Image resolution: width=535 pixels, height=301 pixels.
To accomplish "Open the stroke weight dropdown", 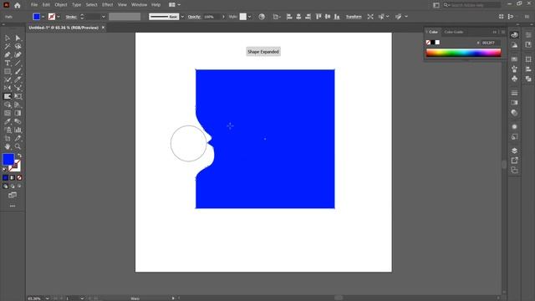I will [x=104, y=17].
